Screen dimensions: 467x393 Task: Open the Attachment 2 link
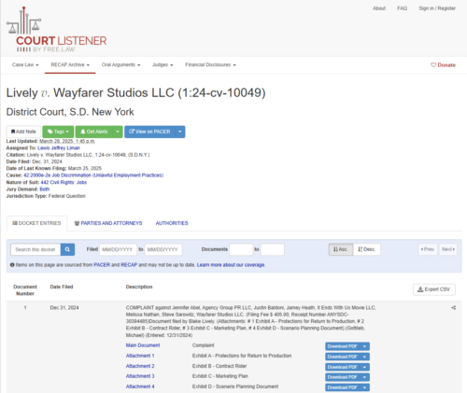point(140,366)
